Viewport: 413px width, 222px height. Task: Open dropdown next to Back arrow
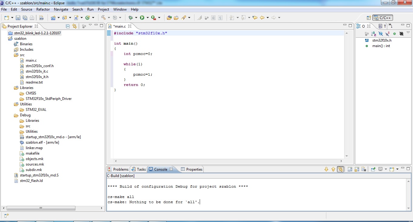point(268,18)
